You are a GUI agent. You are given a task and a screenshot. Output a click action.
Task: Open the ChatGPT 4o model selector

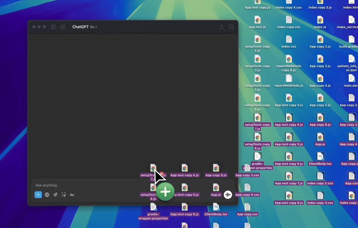coord(84,27)
